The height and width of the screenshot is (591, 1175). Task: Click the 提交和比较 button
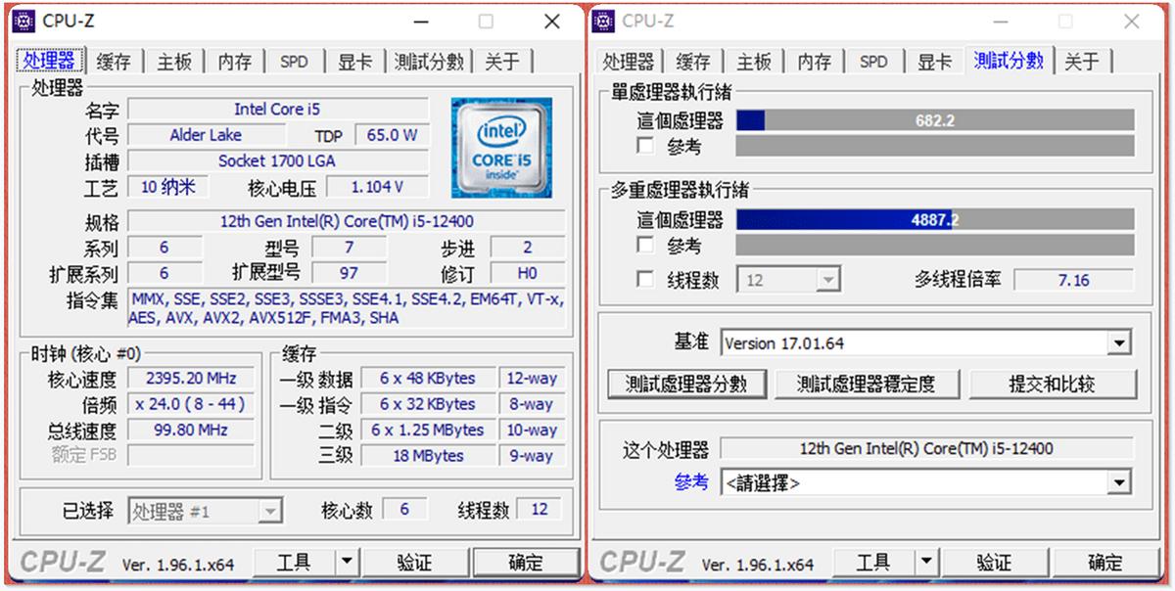1053,384
